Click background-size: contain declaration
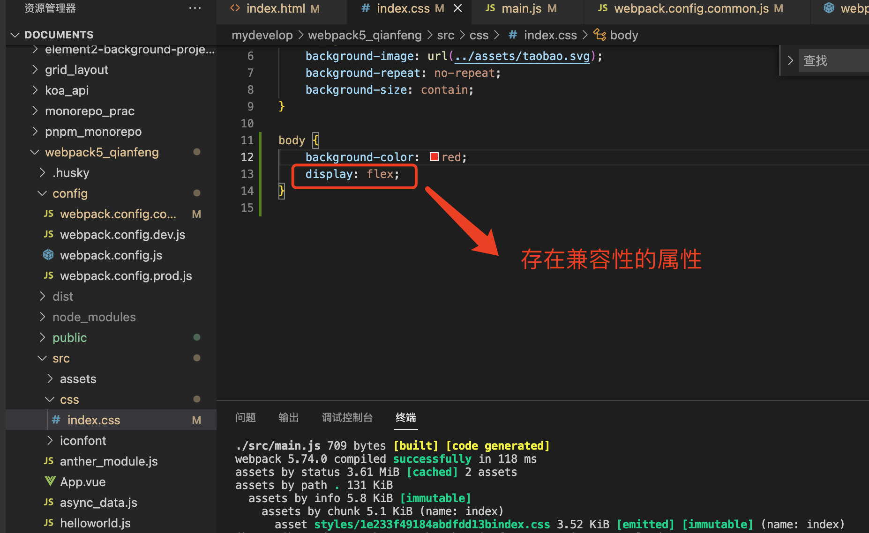869x533 pixels. 390,90
